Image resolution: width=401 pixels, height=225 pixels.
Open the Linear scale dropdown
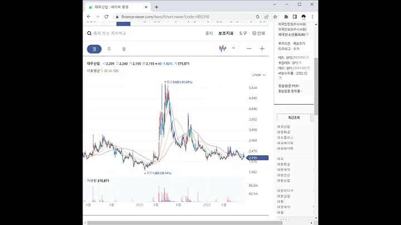[x=258, y=75]
